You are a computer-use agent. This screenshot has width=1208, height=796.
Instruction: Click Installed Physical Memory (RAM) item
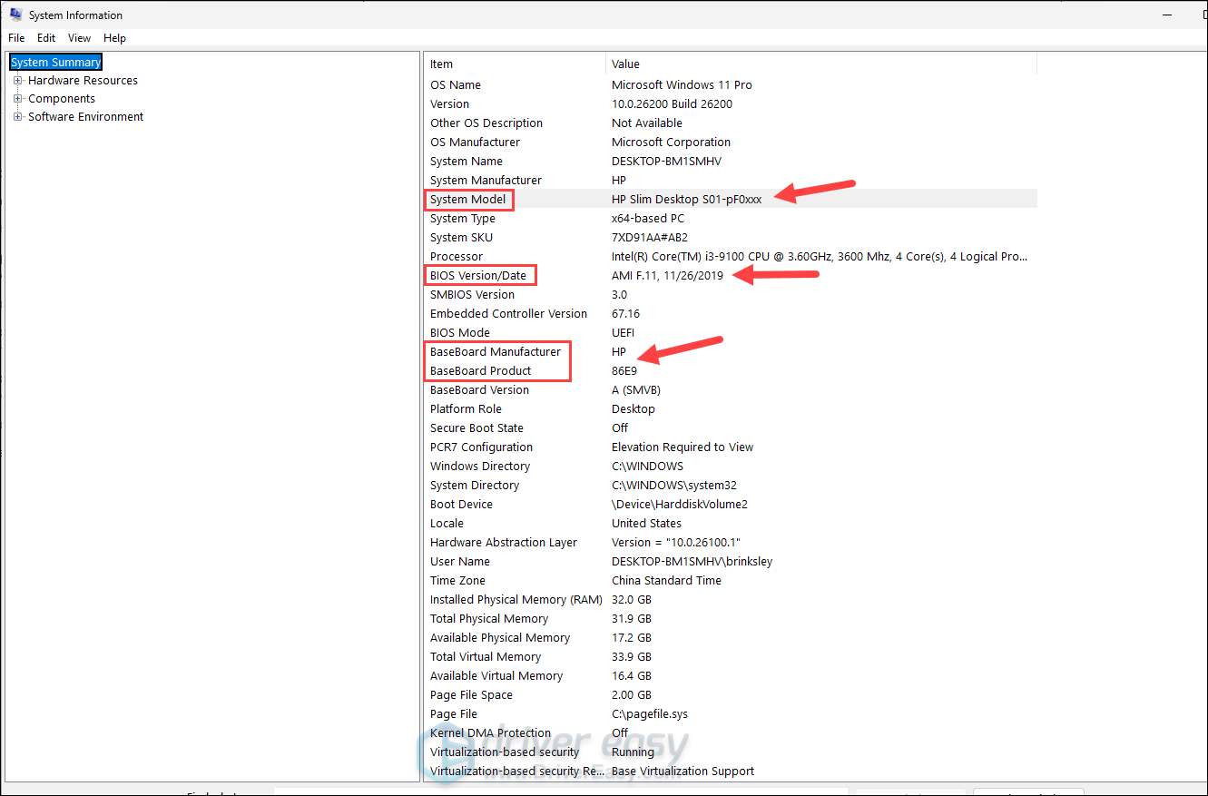(516, 599)
